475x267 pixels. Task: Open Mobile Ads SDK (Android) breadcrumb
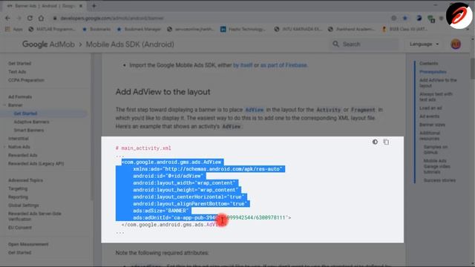(x=130, y=44)
